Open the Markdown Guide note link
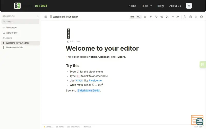 (x=89, y=91)
